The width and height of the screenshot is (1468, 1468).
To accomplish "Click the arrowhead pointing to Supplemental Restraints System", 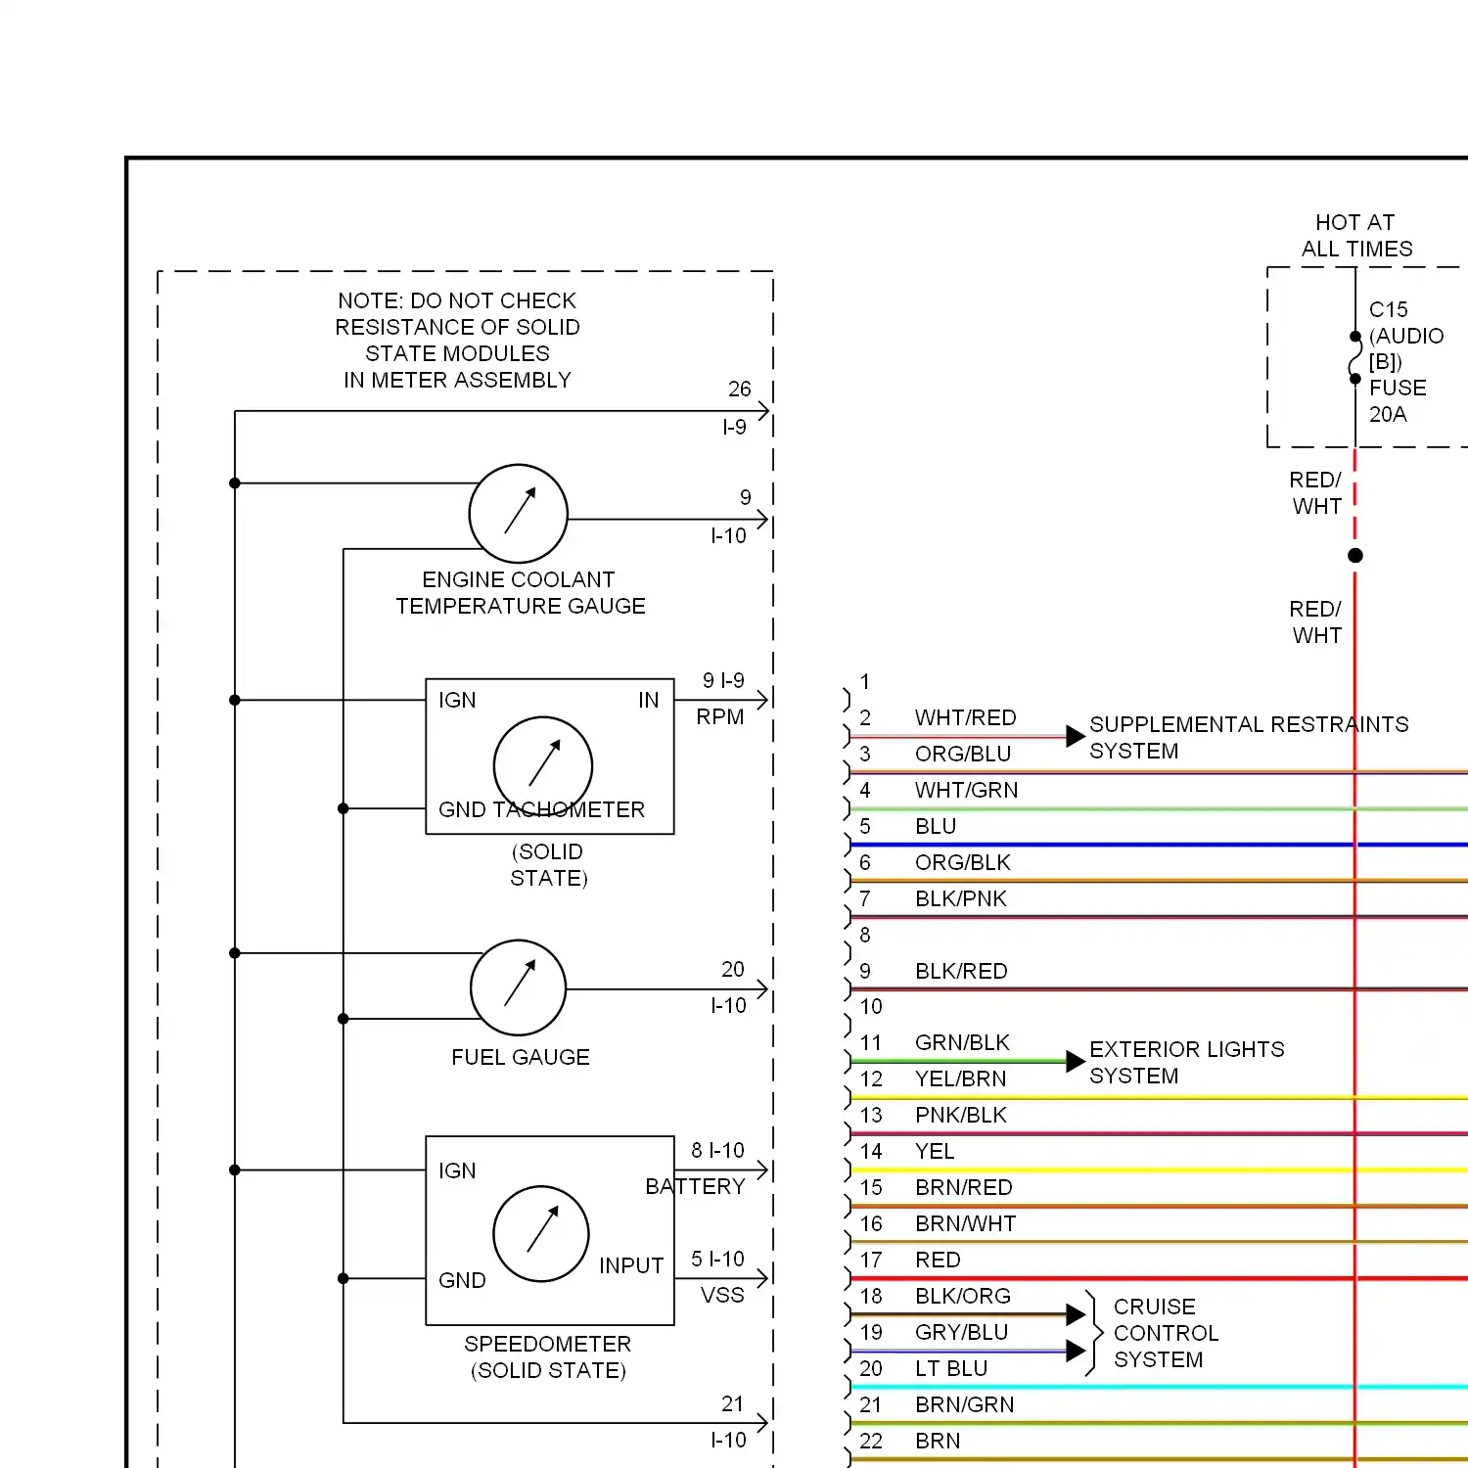I will point(1076,735).
